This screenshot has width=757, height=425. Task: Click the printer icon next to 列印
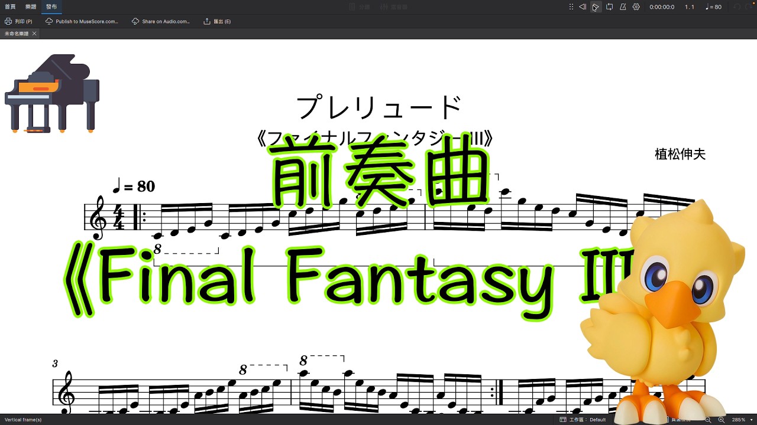tap(8, 21)
